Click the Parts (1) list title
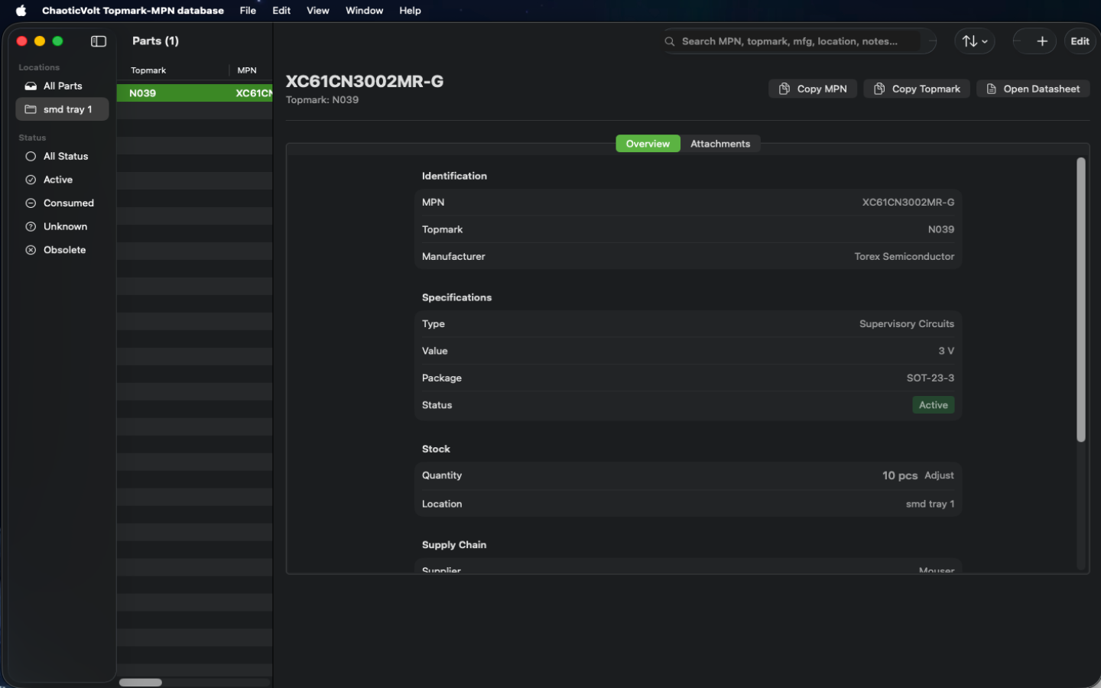The height and width of the screenshot is (688, 1101). [155, 41]
